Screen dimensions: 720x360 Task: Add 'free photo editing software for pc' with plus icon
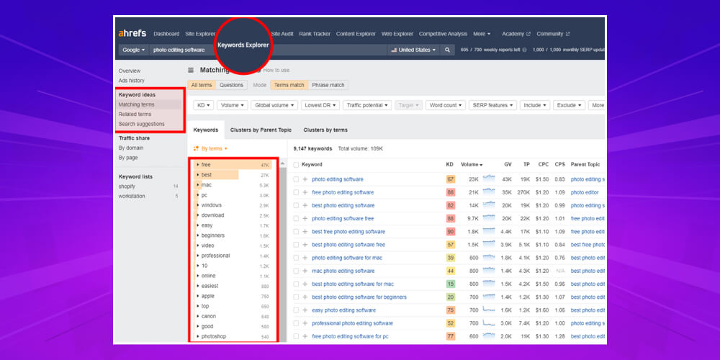305,336
